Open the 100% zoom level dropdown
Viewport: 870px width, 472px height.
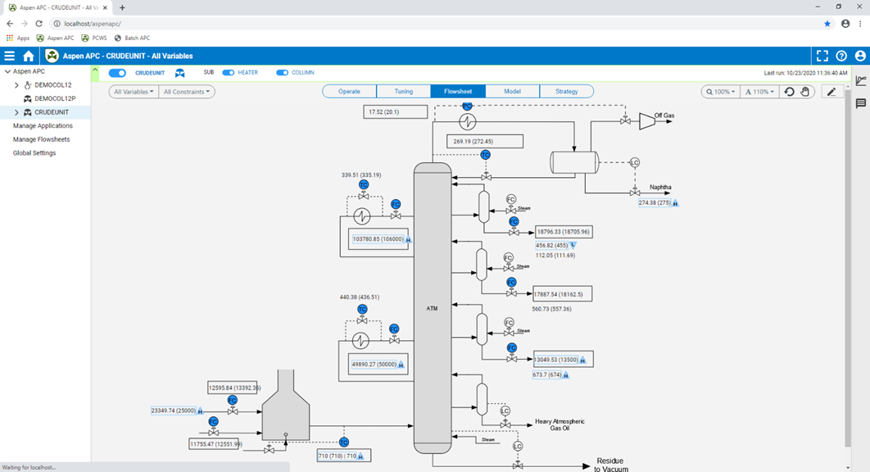(720, 92)
